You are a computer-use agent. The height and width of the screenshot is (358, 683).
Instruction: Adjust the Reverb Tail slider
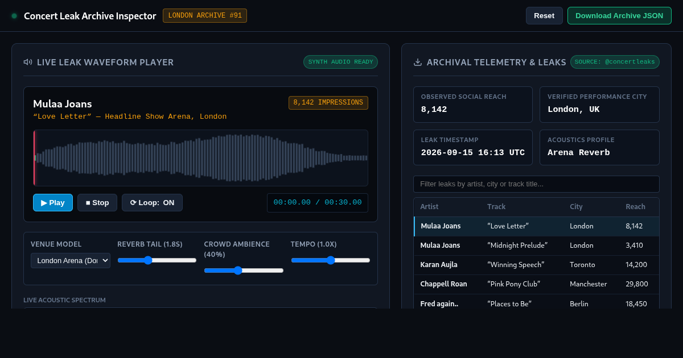coord(157,260)
